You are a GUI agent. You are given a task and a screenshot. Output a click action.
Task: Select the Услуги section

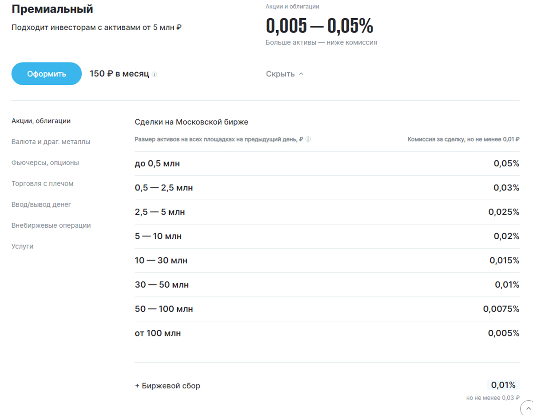pyautogui.click(x=22, y=246)
